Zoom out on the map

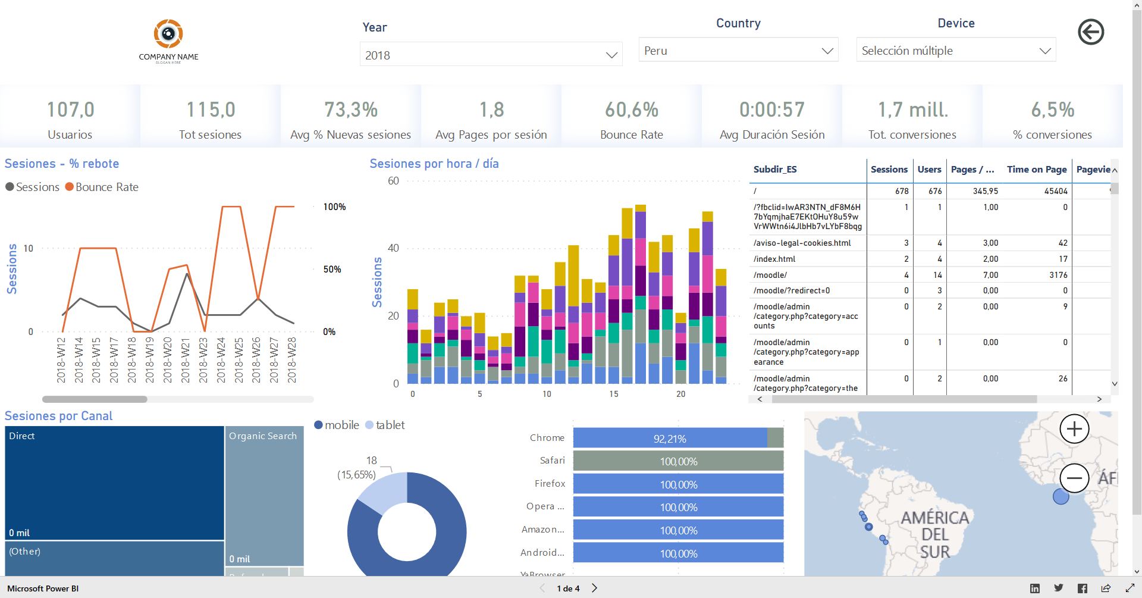coord(1074,478)
